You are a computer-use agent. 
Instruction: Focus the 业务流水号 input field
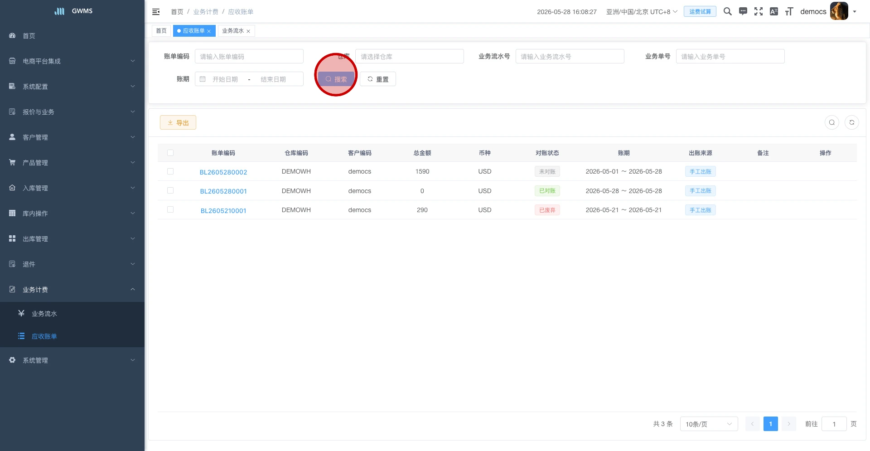(x=570, y=57)
